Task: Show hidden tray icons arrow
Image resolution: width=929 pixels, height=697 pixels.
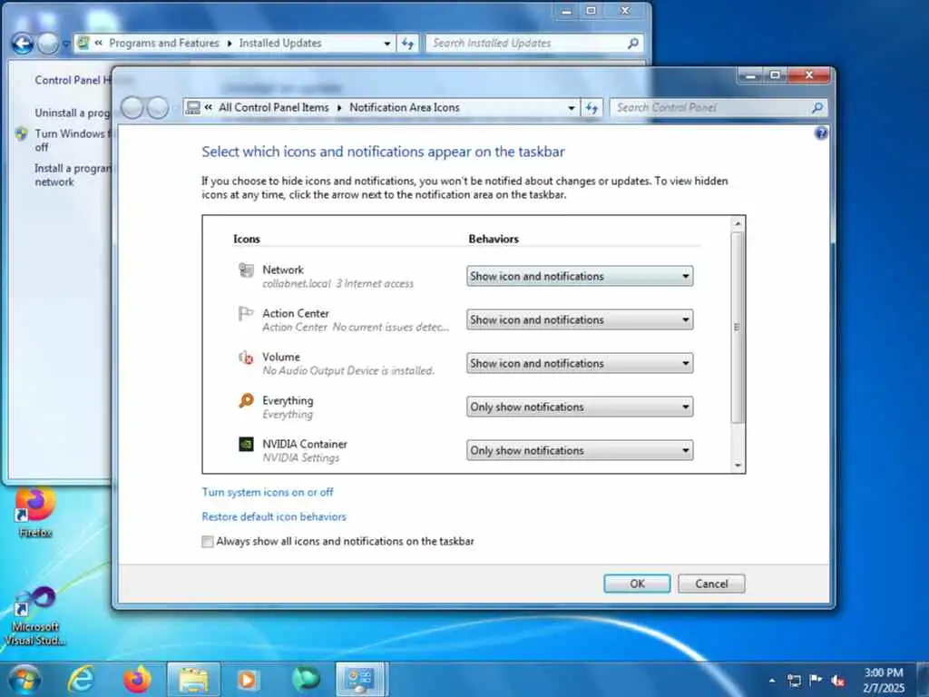Action: pyautogui.click(x=772, y=681)
